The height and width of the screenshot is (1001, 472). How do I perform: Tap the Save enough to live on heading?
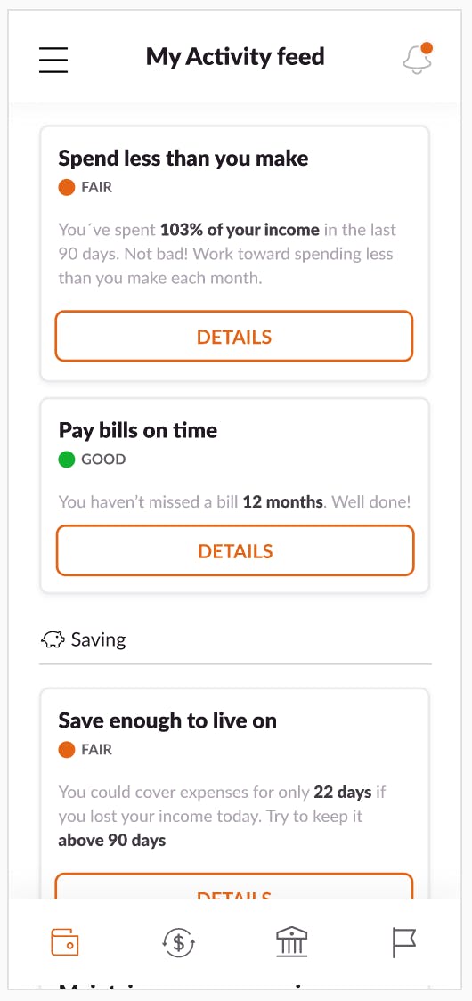[167, 720]
